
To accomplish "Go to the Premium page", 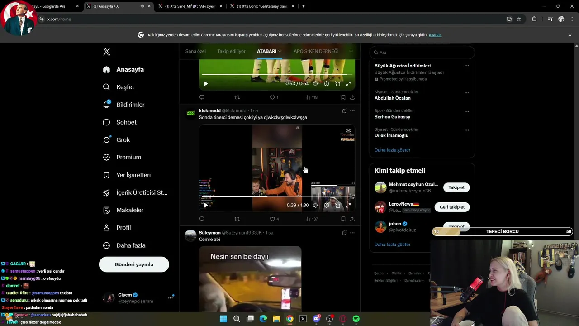I will (122, 157).
